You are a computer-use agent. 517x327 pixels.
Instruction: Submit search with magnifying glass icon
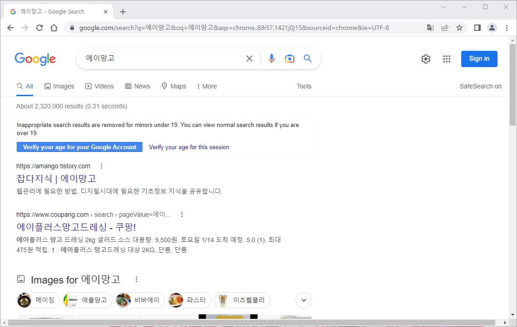(307, 59)
